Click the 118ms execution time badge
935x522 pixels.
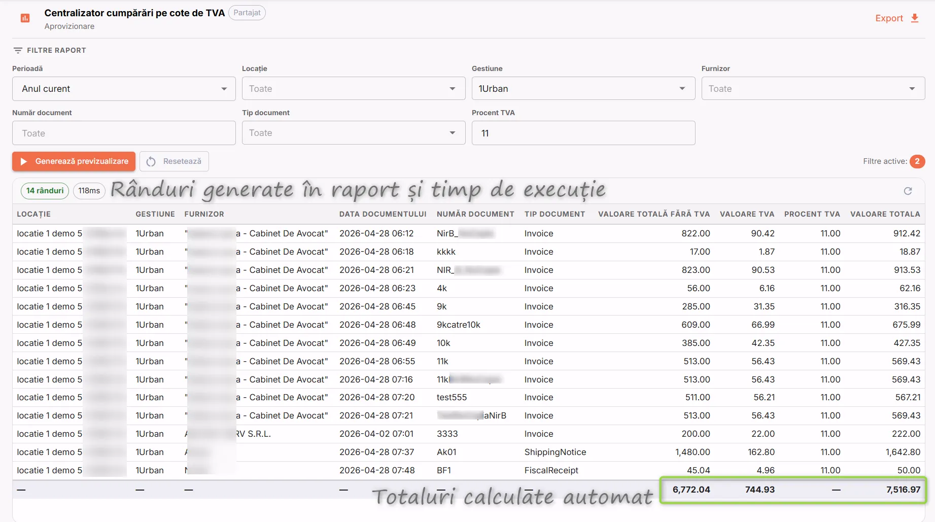pos(89,191)
